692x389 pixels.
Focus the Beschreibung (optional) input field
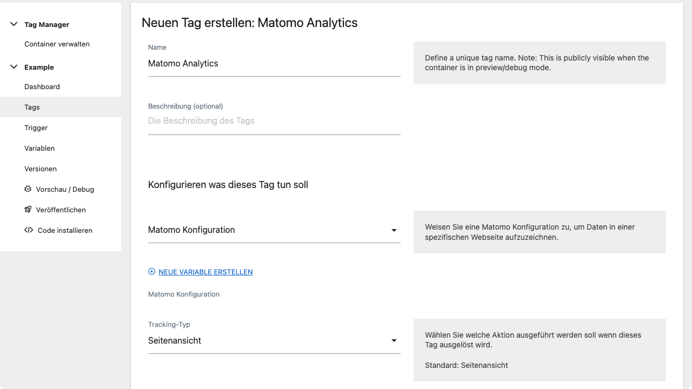click(x=274, y=121)
